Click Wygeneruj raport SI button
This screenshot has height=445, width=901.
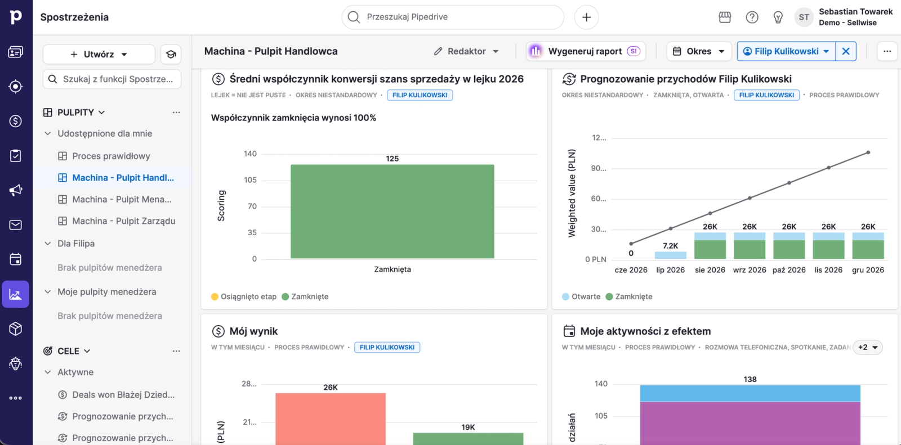tap(586, 51)
